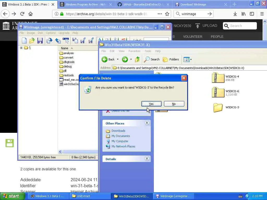This screenshot has width=267, height=200.
Task: Click the Open image icon in WinImage toolbar
Action: coord(32,41)
